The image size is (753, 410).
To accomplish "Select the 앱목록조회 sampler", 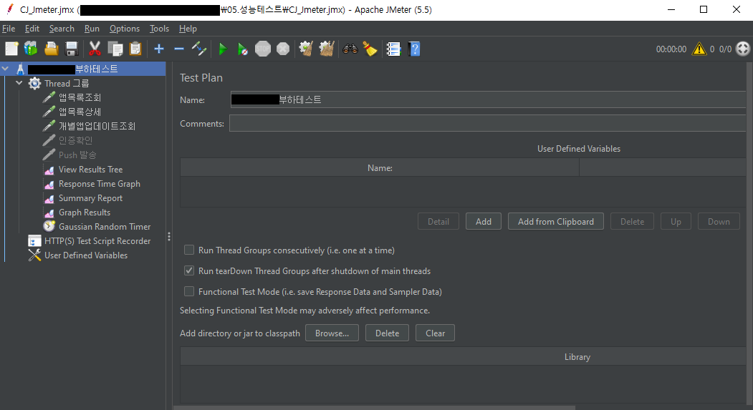I will (x=80, y=98).
